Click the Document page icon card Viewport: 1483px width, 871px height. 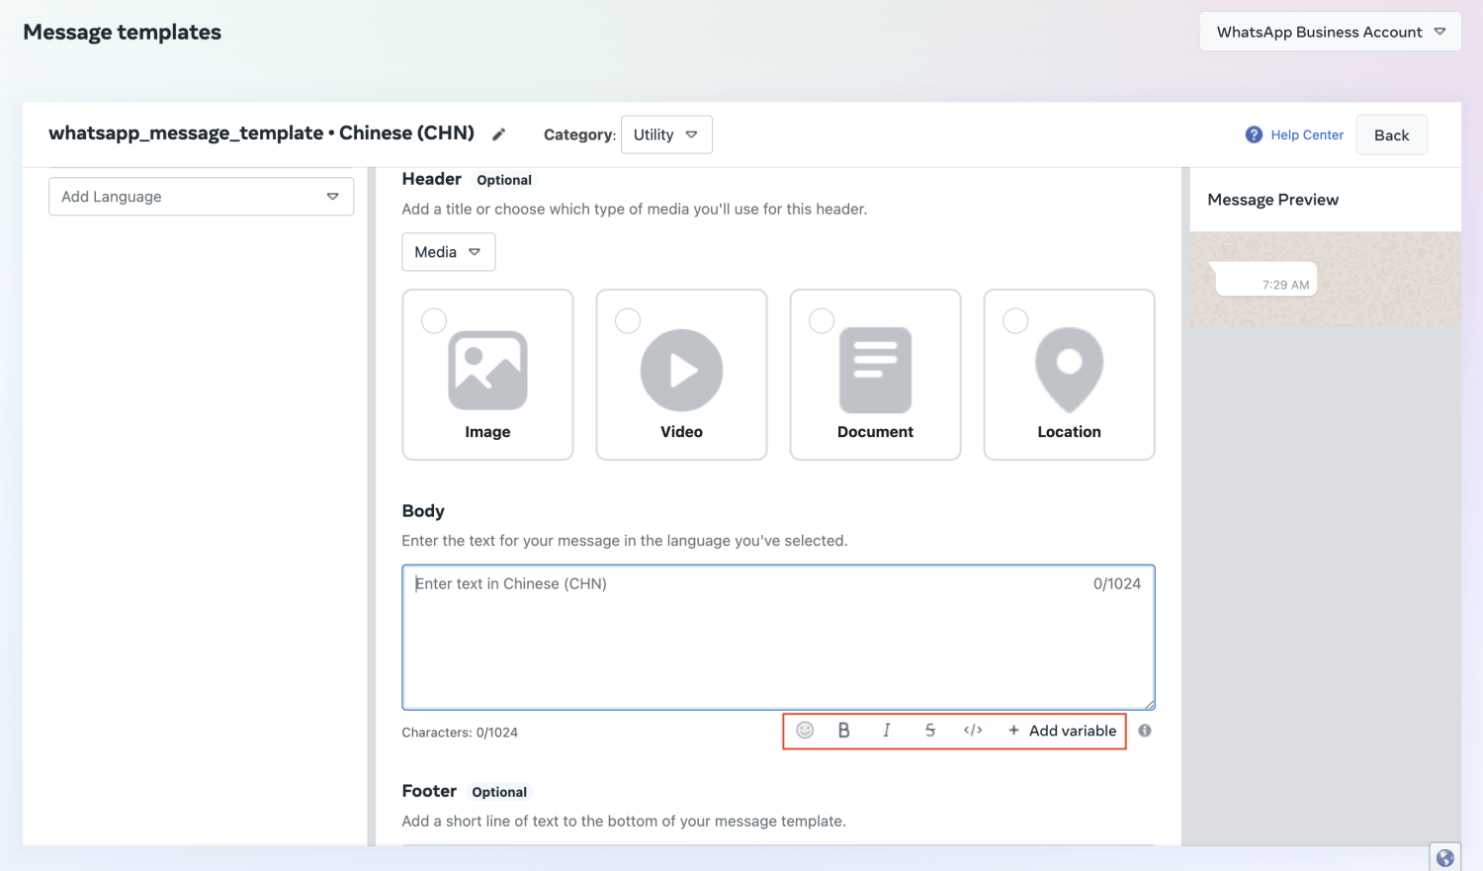click(875, 370)
